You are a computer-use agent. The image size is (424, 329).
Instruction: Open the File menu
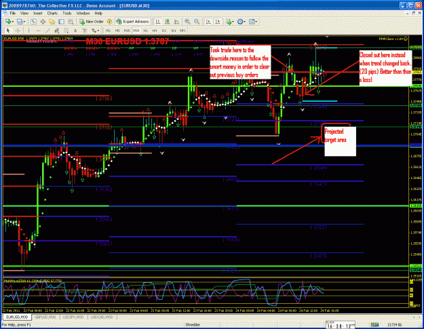tap(13, 13)
